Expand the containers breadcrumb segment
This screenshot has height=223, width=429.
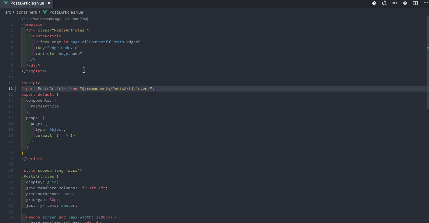click(x=27, y=12)
